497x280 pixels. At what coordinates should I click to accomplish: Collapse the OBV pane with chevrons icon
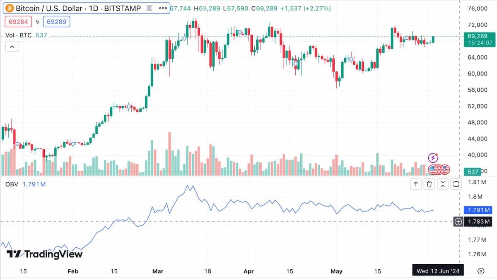pos(442,184)
